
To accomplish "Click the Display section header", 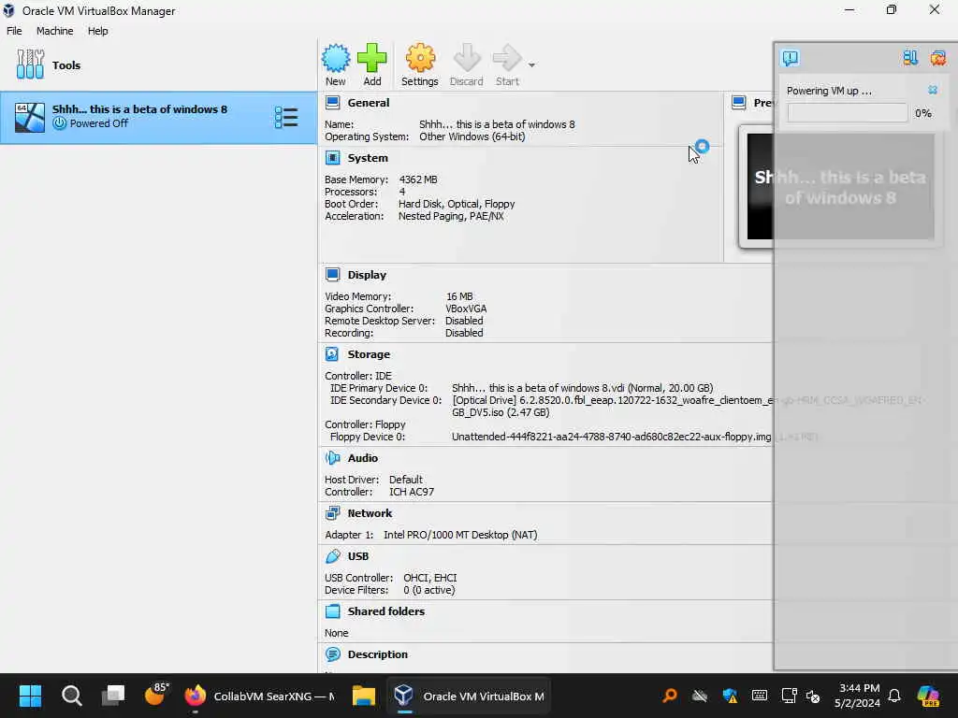I will 367,275.
